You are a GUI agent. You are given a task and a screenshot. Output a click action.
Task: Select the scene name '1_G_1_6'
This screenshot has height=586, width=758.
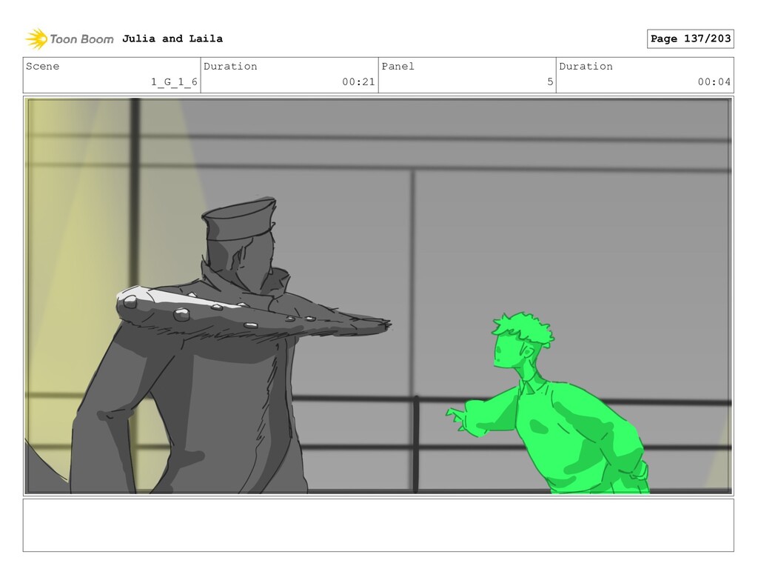point(174,81)
